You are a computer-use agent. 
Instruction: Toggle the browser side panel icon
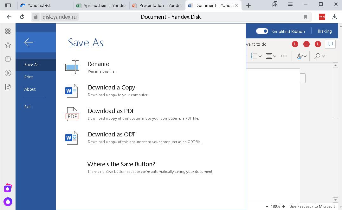click(x=8, y=5)
